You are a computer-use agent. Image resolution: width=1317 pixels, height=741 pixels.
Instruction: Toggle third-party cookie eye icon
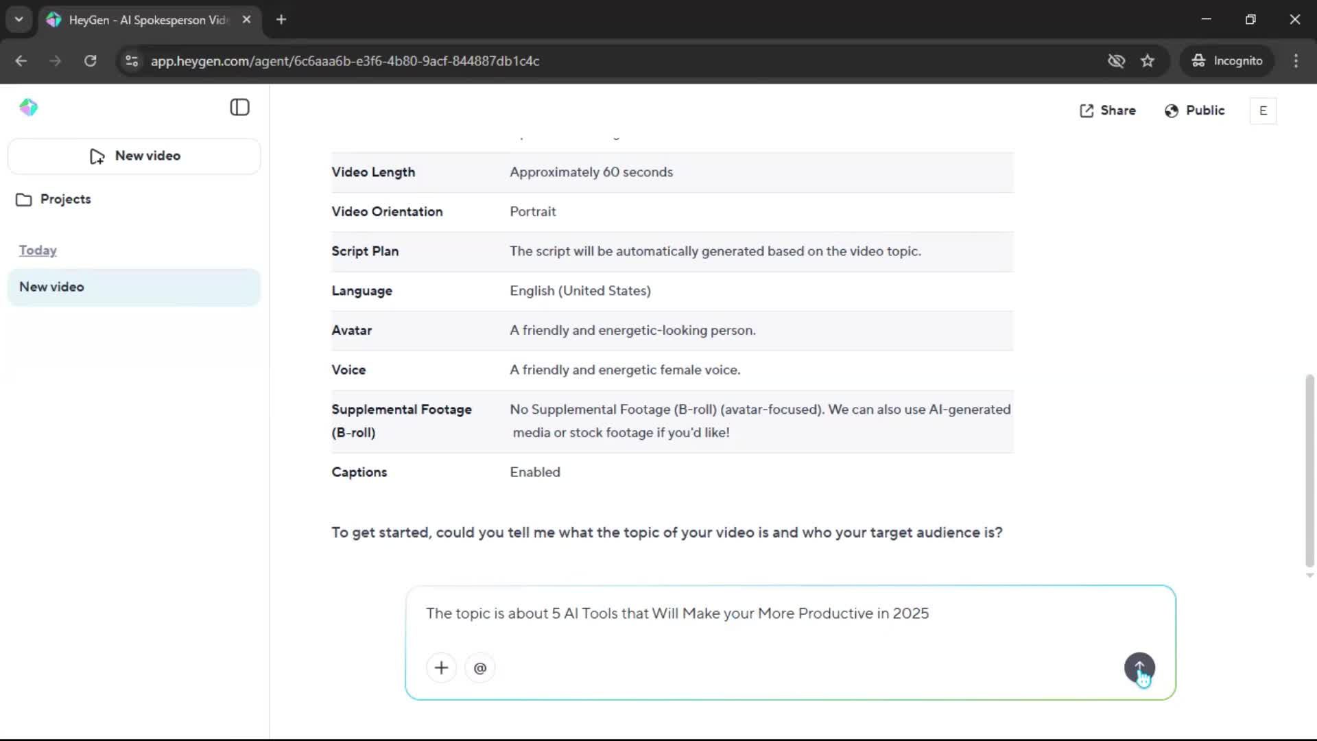coord(1116,60)
